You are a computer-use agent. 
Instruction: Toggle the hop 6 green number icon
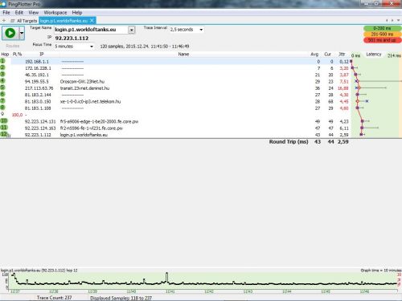point(2,95)
